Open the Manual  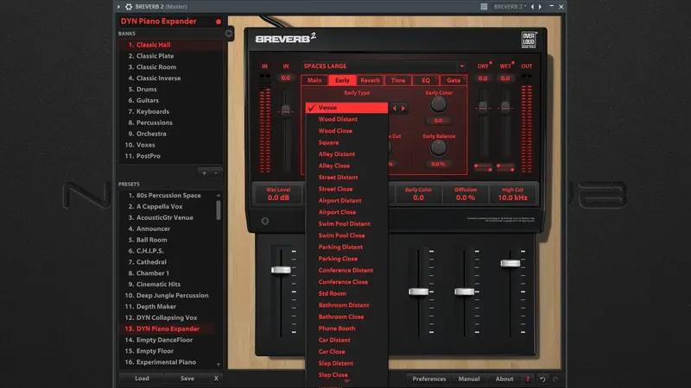(x=469, y=379)
